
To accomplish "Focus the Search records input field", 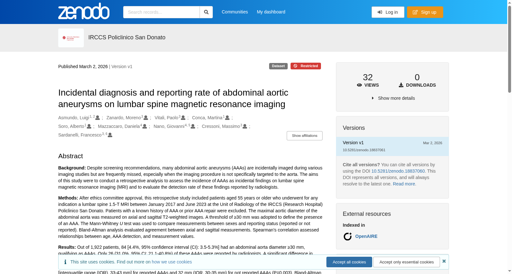I will (161, 12).
